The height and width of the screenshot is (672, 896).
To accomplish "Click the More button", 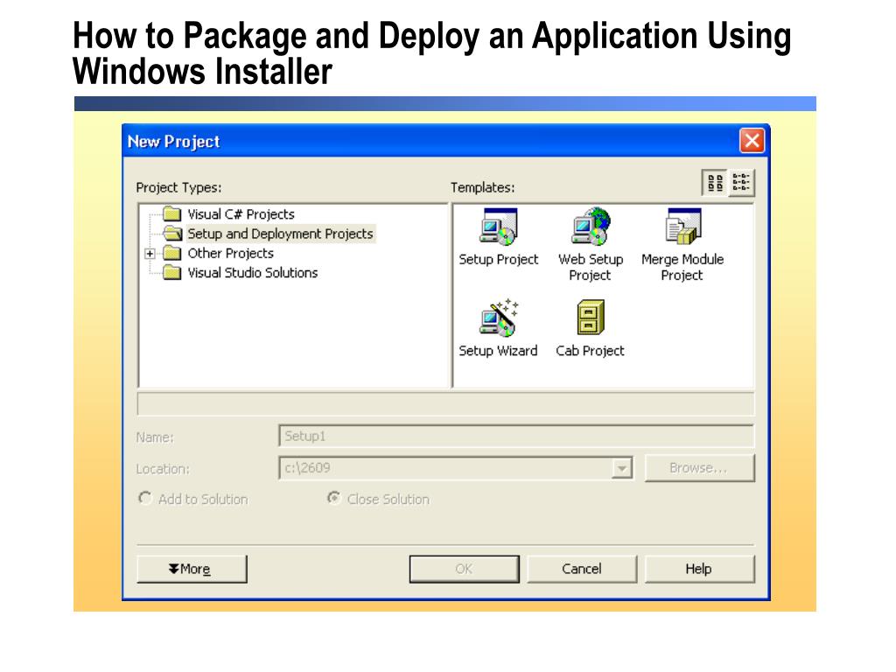I will tap(192, 569).
